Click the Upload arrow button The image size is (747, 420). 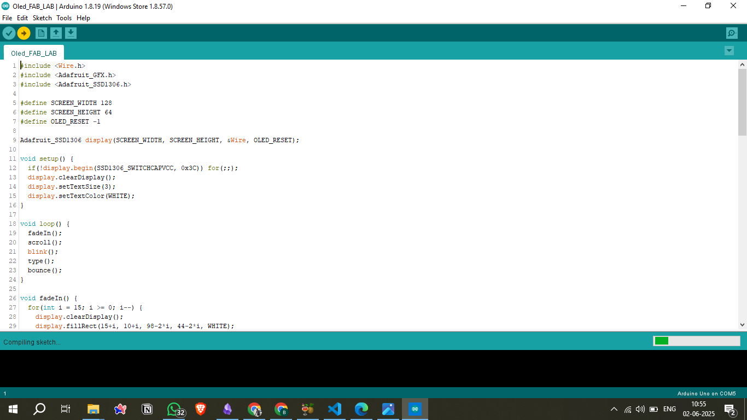pos(24,33)
